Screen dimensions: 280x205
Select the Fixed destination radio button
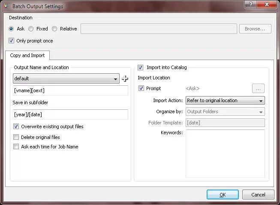pyautogui.click(x=31, y=29)
